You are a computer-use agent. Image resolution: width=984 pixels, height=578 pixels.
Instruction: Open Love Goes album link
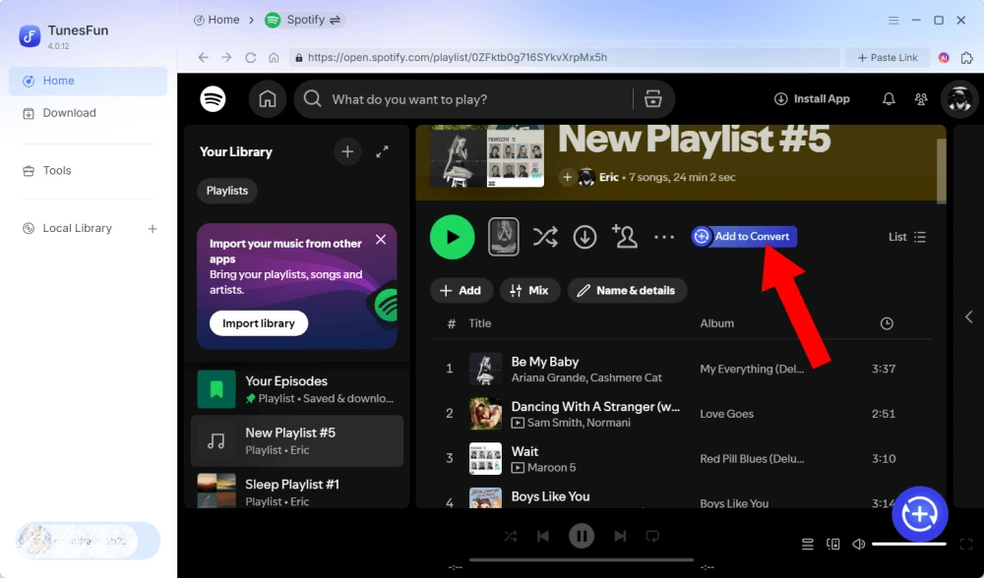(727, 414)
